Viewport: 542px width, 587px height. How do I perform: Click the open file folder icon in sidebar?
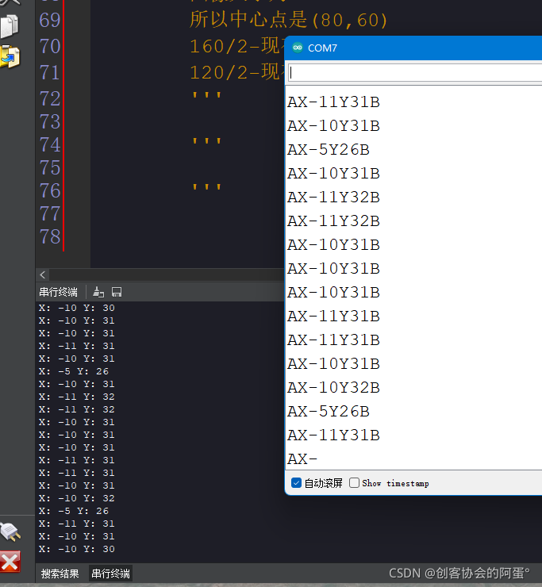tap(10, 57)
